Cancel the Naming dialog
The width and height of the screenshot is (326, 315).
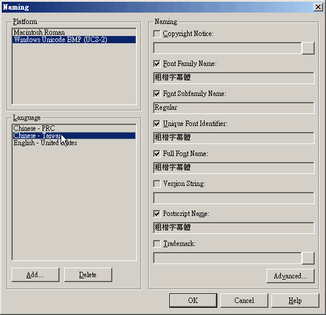[x=244, y=301]
